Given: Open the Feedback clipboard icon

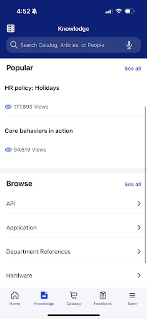Looking at the screenshot, I should (103, 295).
